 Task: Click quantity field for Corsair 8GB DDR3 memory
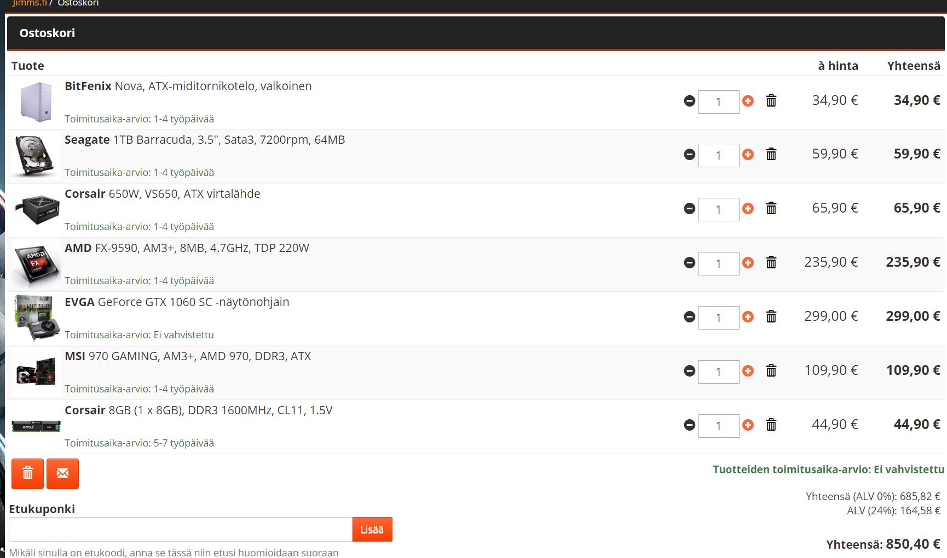coord(719,426)
